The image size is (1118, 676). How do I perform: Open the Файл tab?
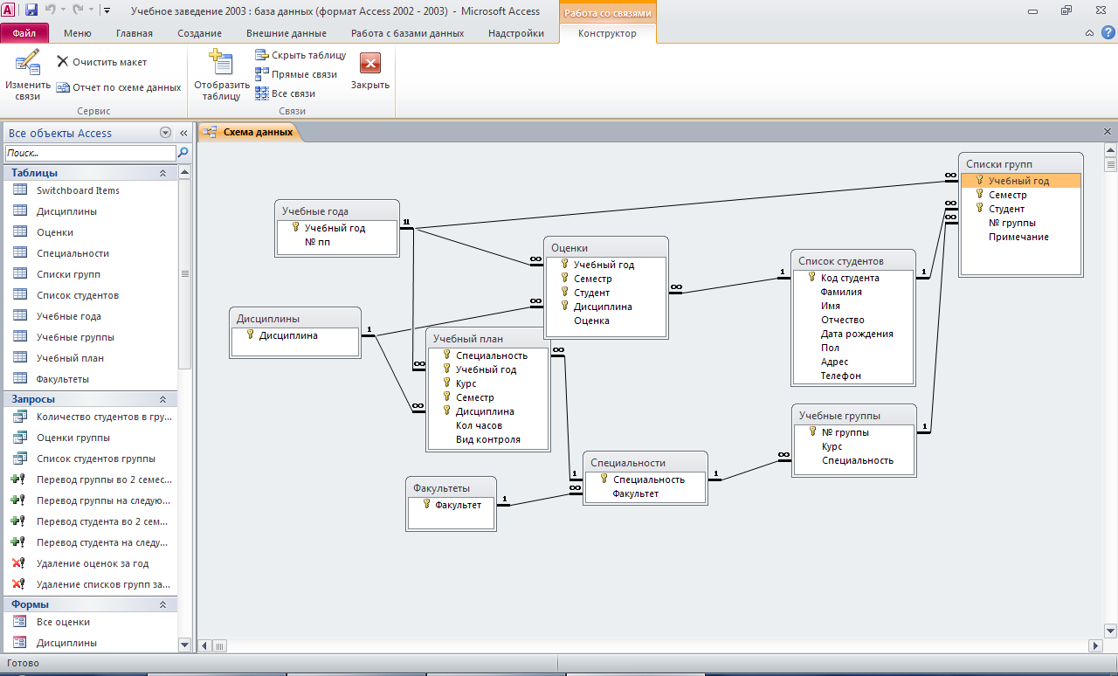click(x=24, y=33)
